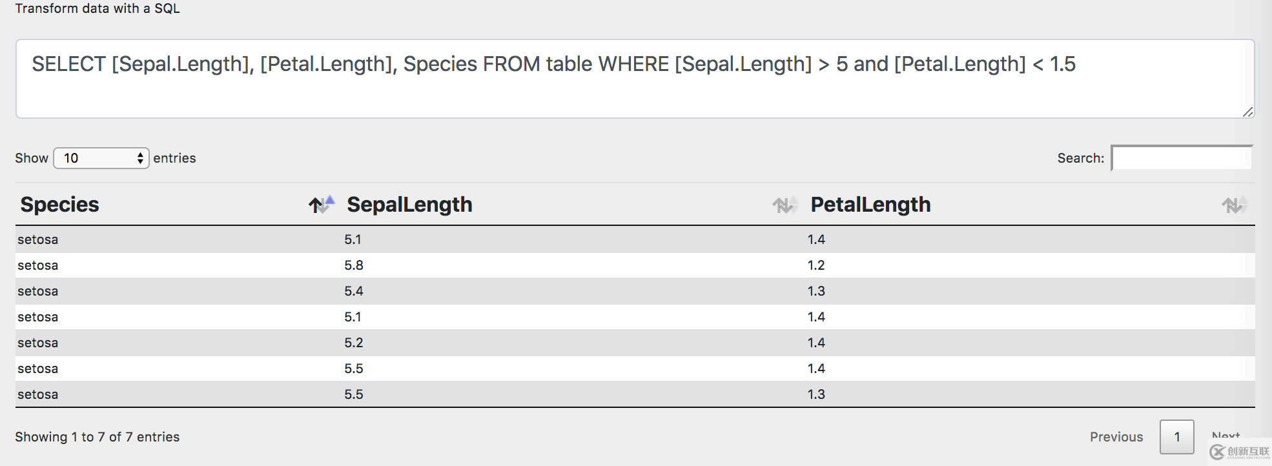The image size is (1272, 466).
Task: Click the 'Transform data with a SQL' label
Action: pyautogui.click(x=97, y=8)
